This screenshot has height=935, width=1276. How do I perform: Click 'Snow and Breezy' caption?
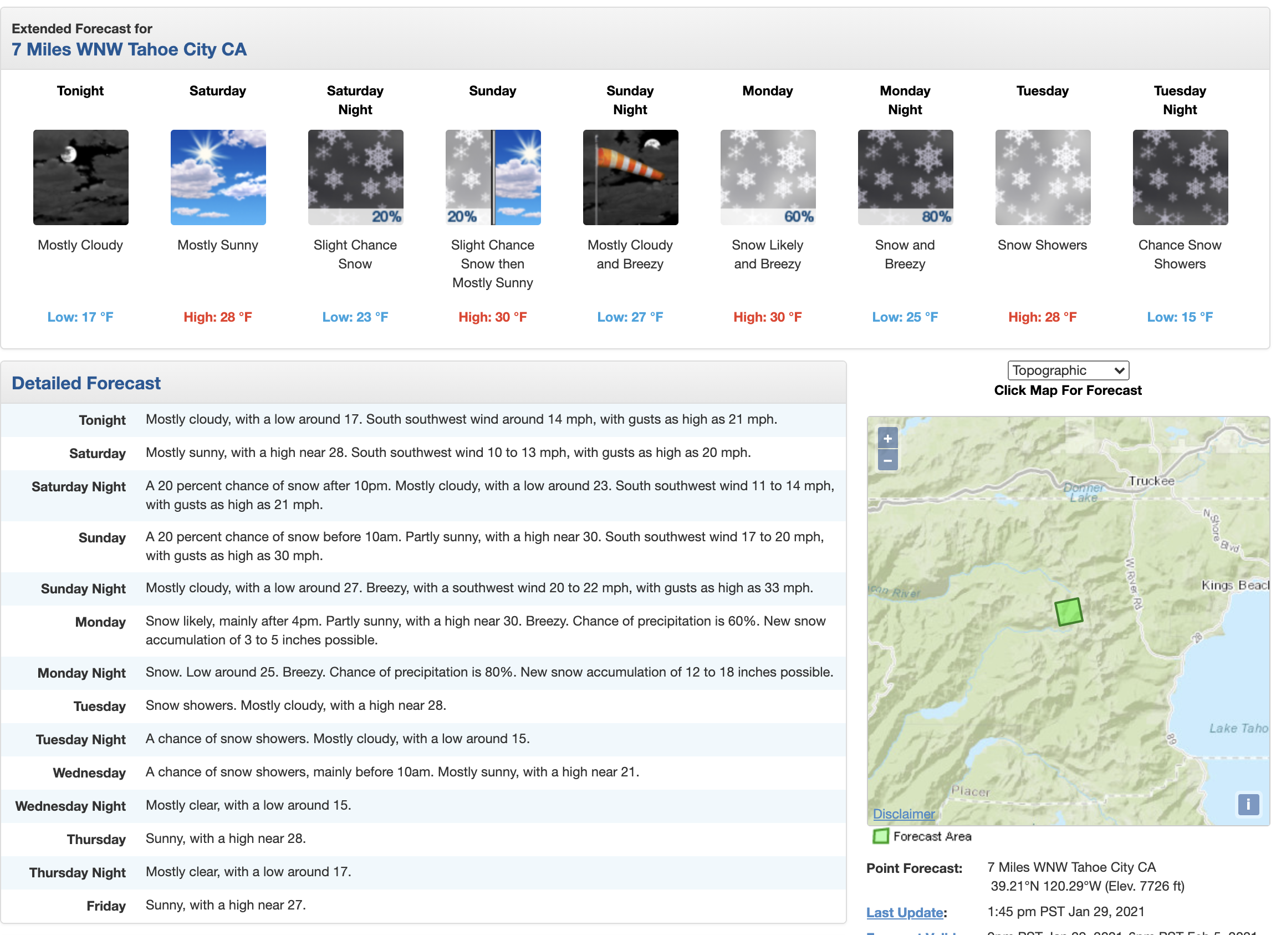coord(905,255)
